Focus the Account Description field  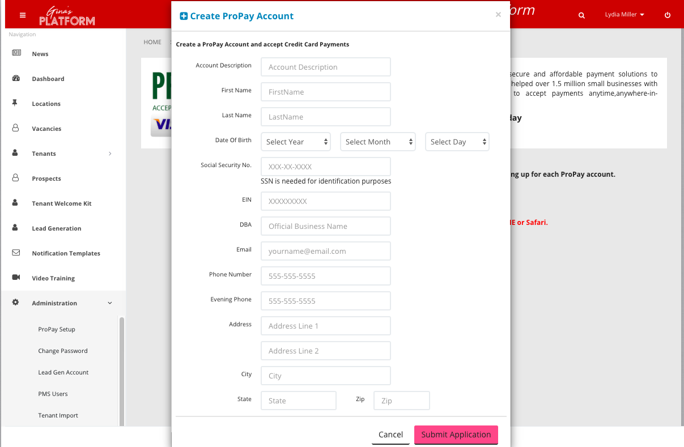pyautogui.click(x=326, y=67)
